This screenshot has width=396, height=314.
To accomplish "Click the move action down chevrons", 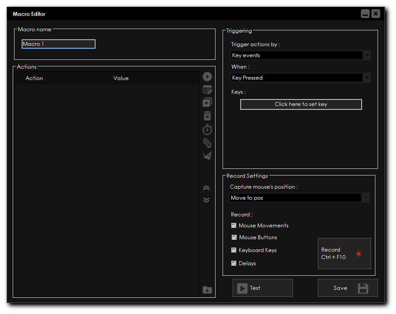I will pos(206,200).
